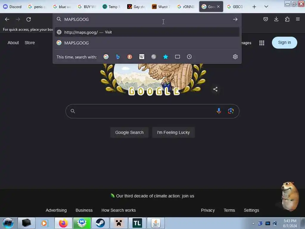Click the taskbar clock 5:43 PM
Image resolution: width=305 pixels, height=229 pixels.
coord(290,223)
